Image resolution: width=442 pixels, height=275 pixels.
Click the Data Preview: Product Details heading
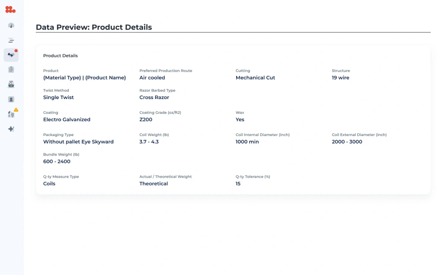(94, 27)
